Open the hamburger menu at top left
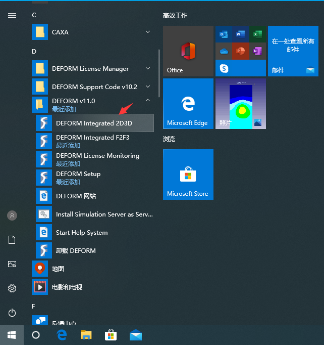 pyautogui.click(x=12, y=15)
